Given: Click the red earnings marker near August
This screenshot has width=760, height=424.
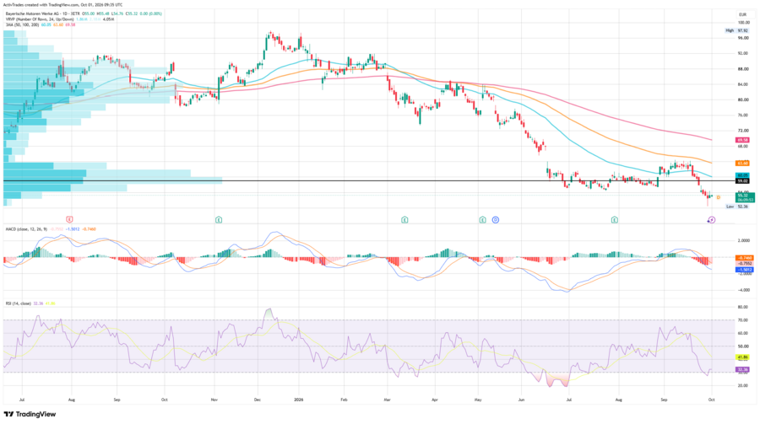Looking at the screenshot, I should 69,219.
